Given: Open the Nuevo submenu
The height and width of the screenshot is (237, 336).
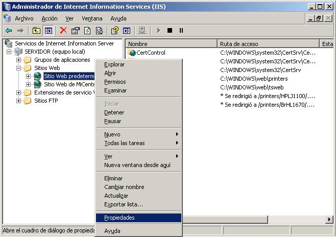Looking at the screenshot, I should [112, 134].
